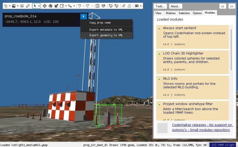Click the Tools... button
The width and height of the screenshot is (238, 147).
[160, 6]
